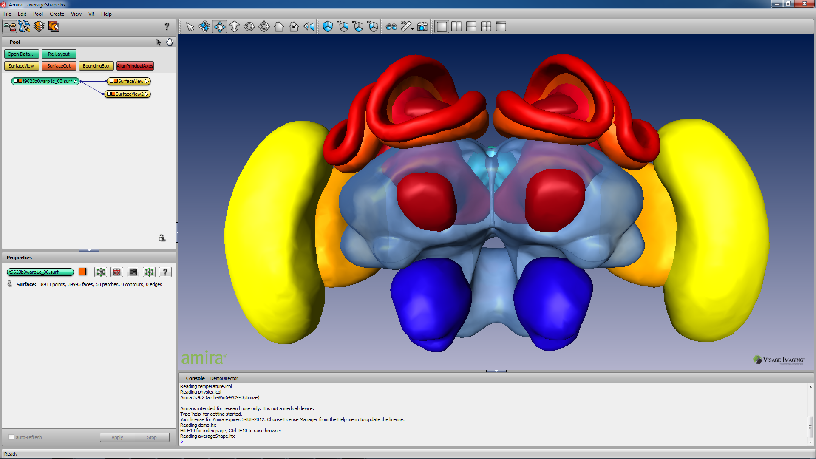The height and width of the screenshot is (459, 816).
Task: Click the Open Data button
Action: [21, 54]
